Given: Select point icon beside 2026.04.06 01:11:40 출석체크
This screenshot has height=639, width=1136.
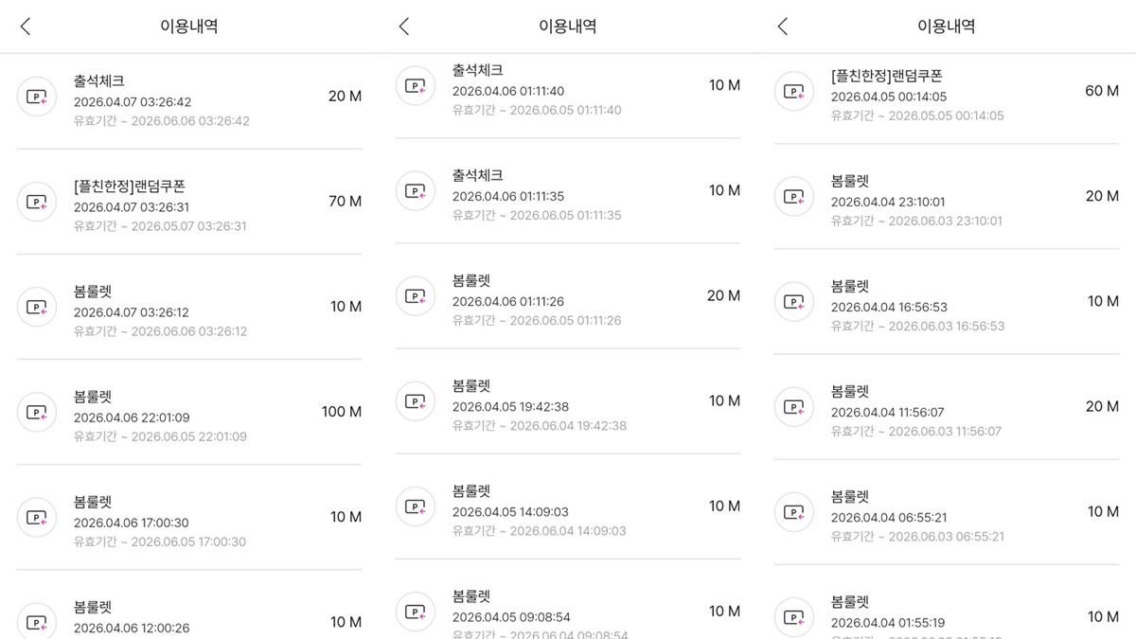Looking at the screenshot, I should tap(416, 85).
